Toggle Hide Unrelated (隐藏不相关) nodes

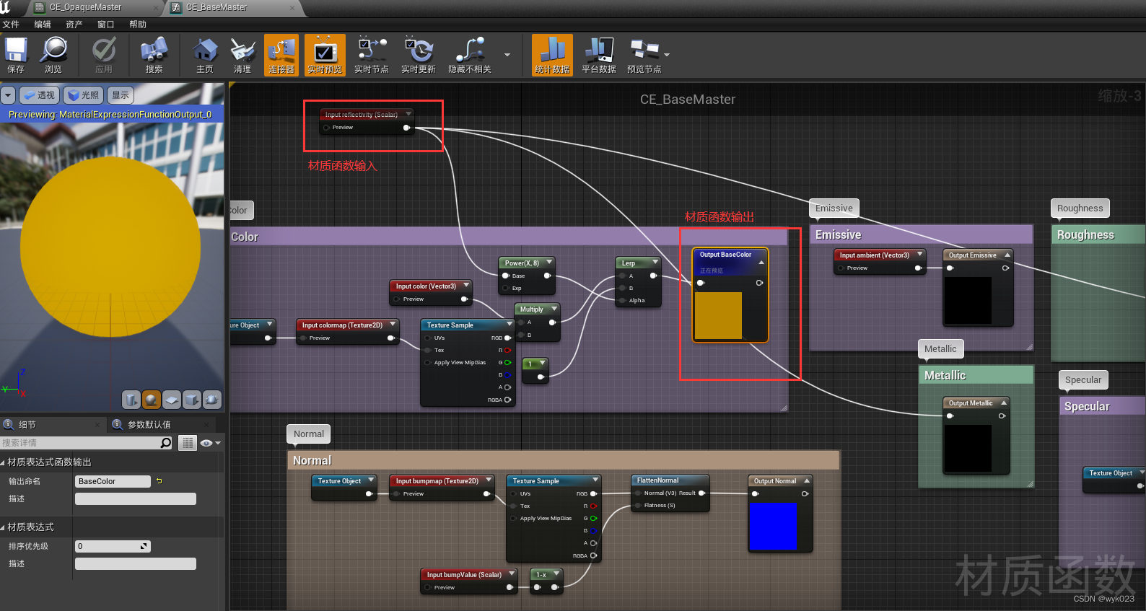tap(470, 55)
